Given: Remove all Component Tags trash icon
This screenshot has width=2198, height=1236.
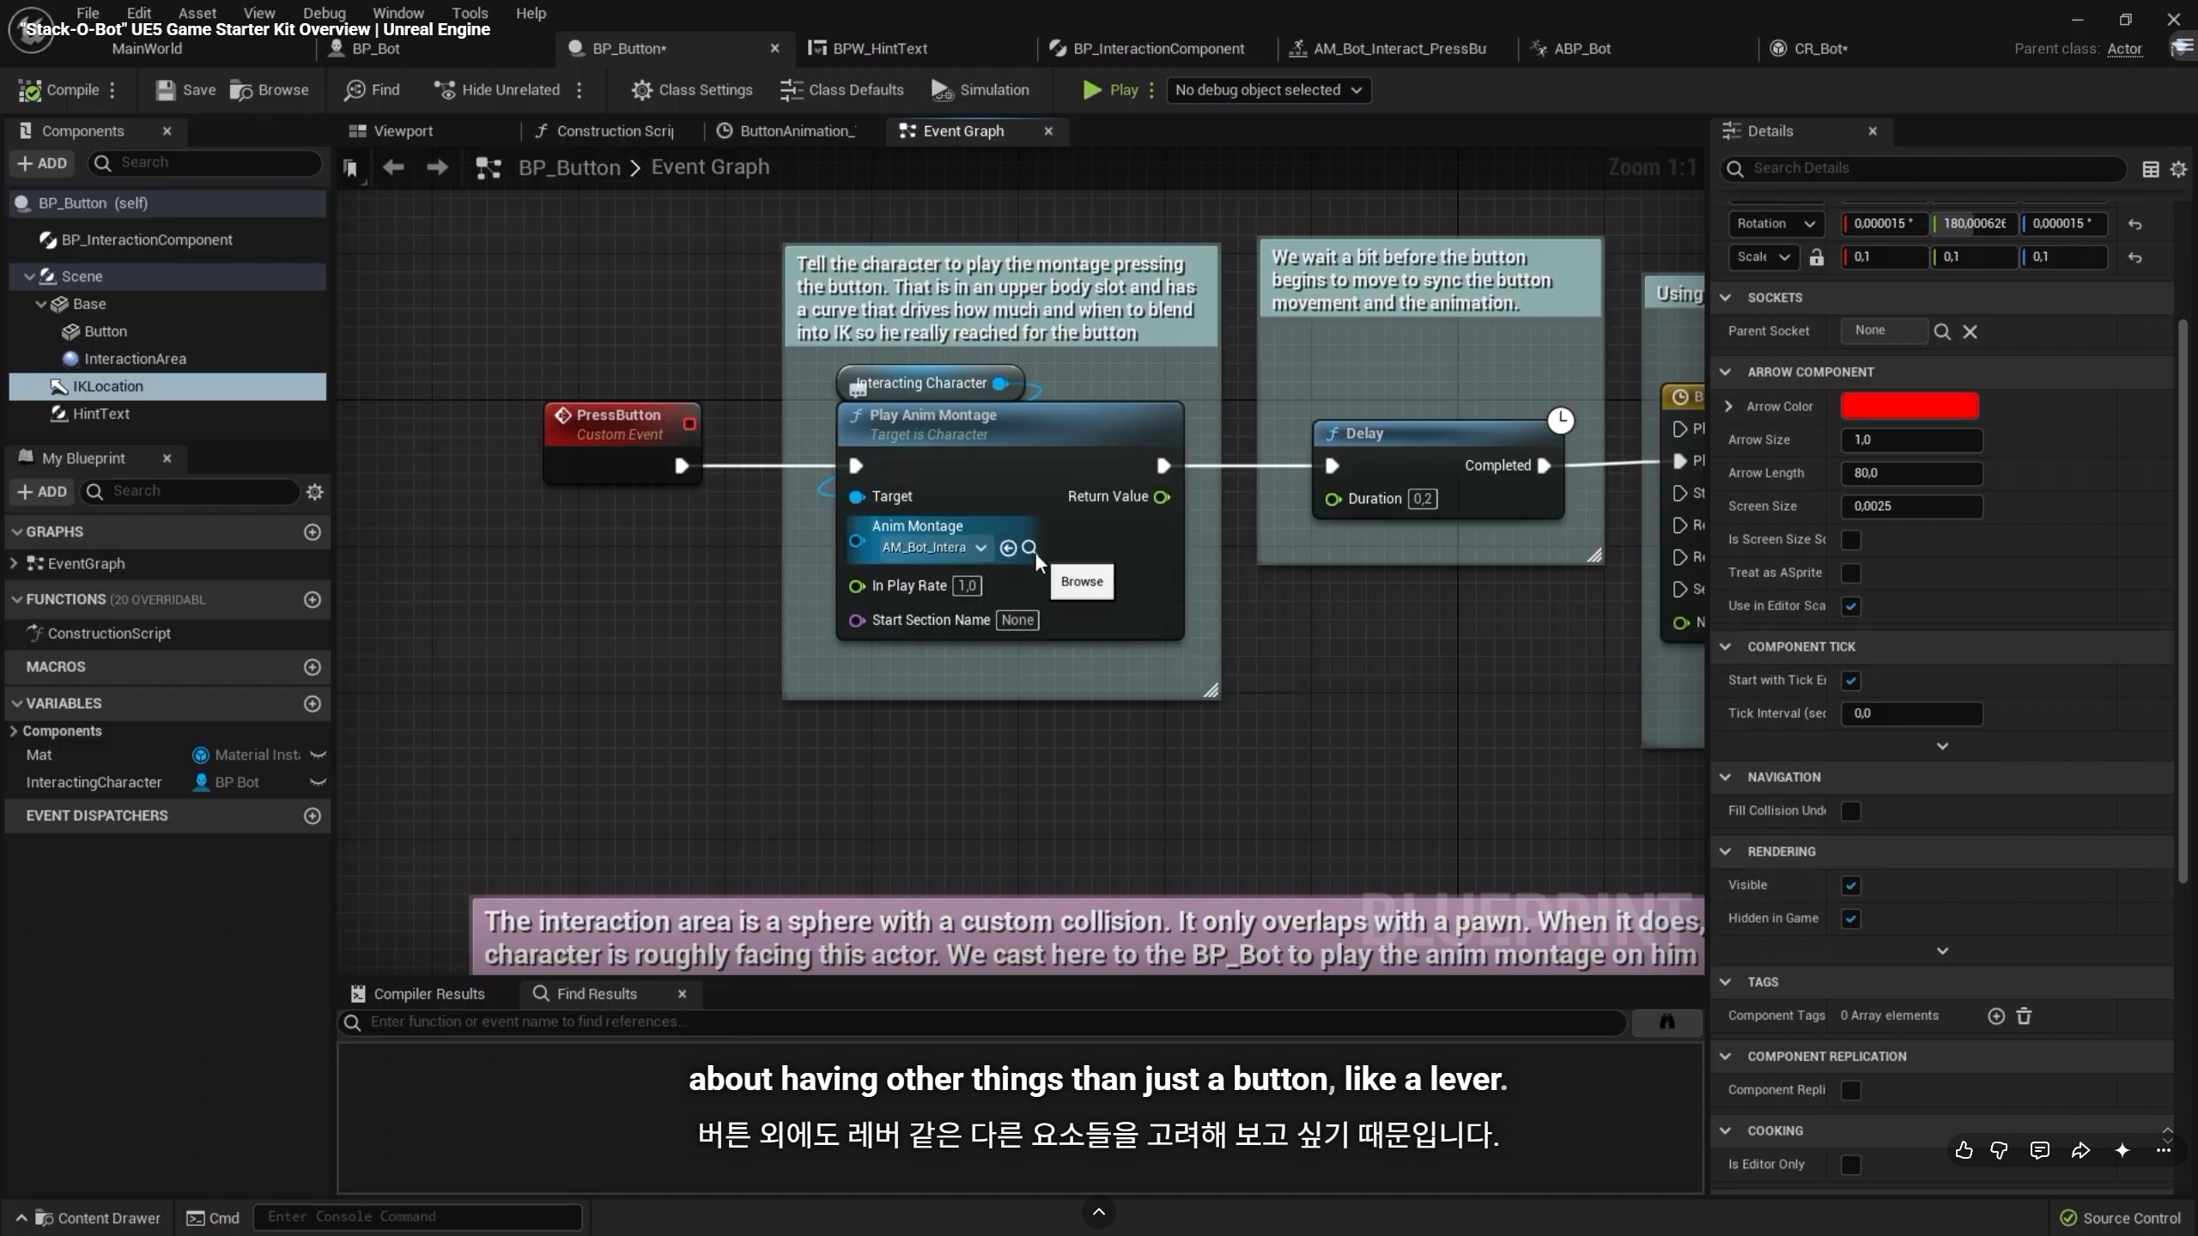Looking at the screenshot, I should click(x=2024, y=1016).
